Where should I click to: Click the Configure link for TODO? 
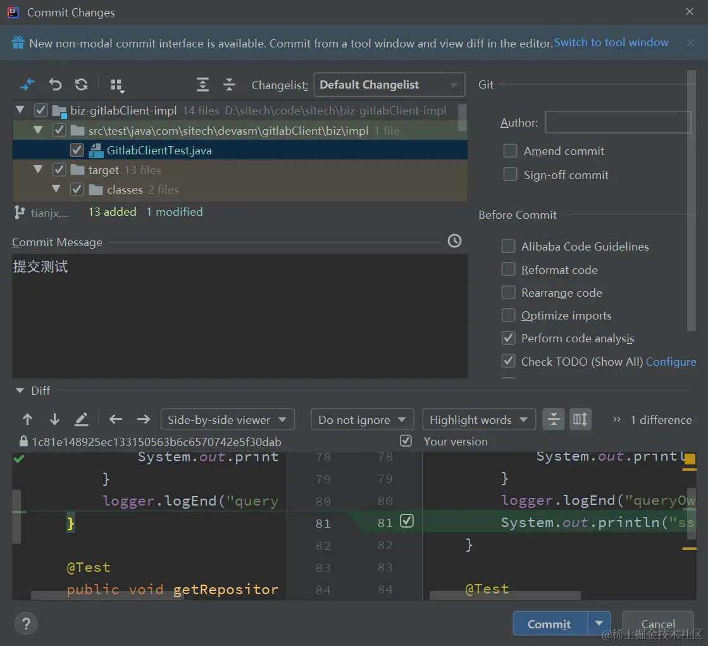pos(671,362)
